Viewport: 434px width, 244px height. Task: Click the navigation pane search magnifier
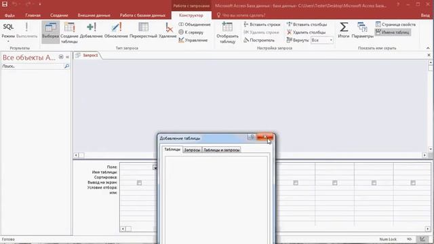(66, 66)
